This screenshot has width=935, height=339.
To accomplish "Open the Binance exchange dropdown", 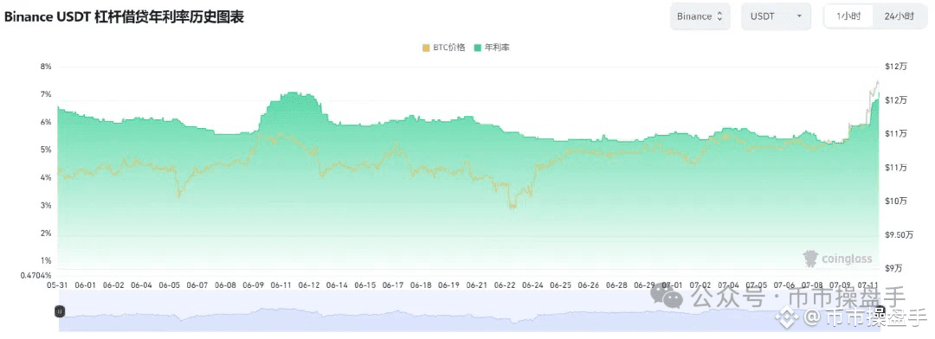I will [x=700, y=16].
